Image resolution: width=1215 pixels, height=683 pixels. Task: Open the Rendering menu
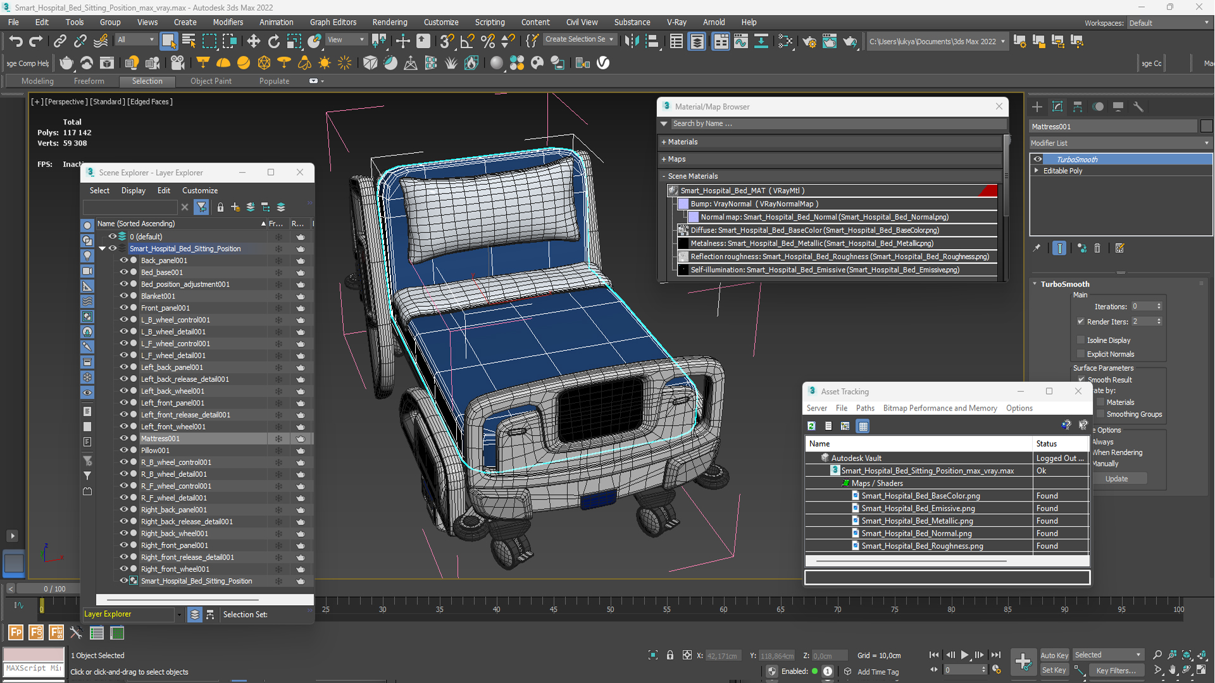coord(390,22)
